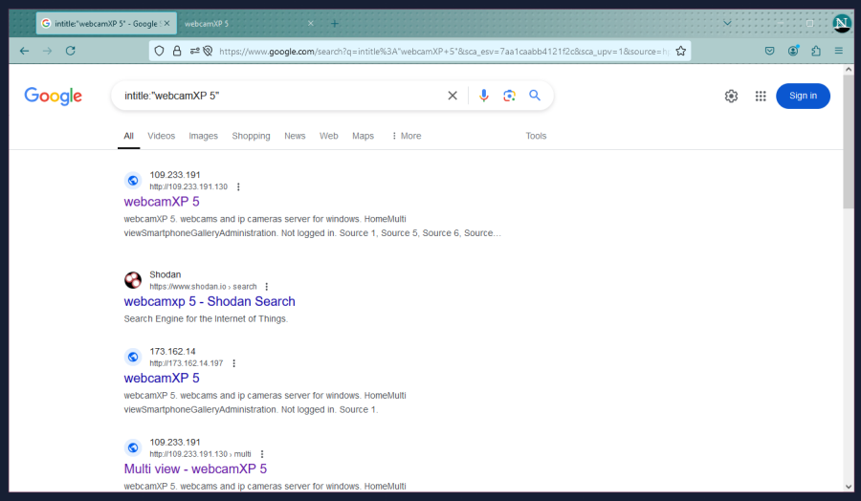Open Google Lens image search

[509, 96]
